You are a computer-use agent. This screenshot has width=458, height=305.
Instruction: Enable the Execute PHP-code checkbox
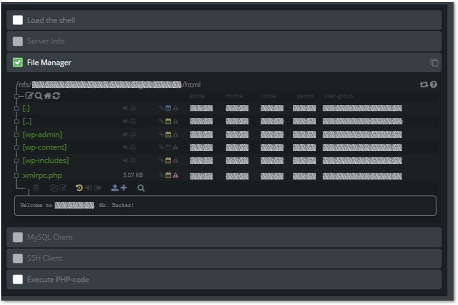[x=18, y=279]
